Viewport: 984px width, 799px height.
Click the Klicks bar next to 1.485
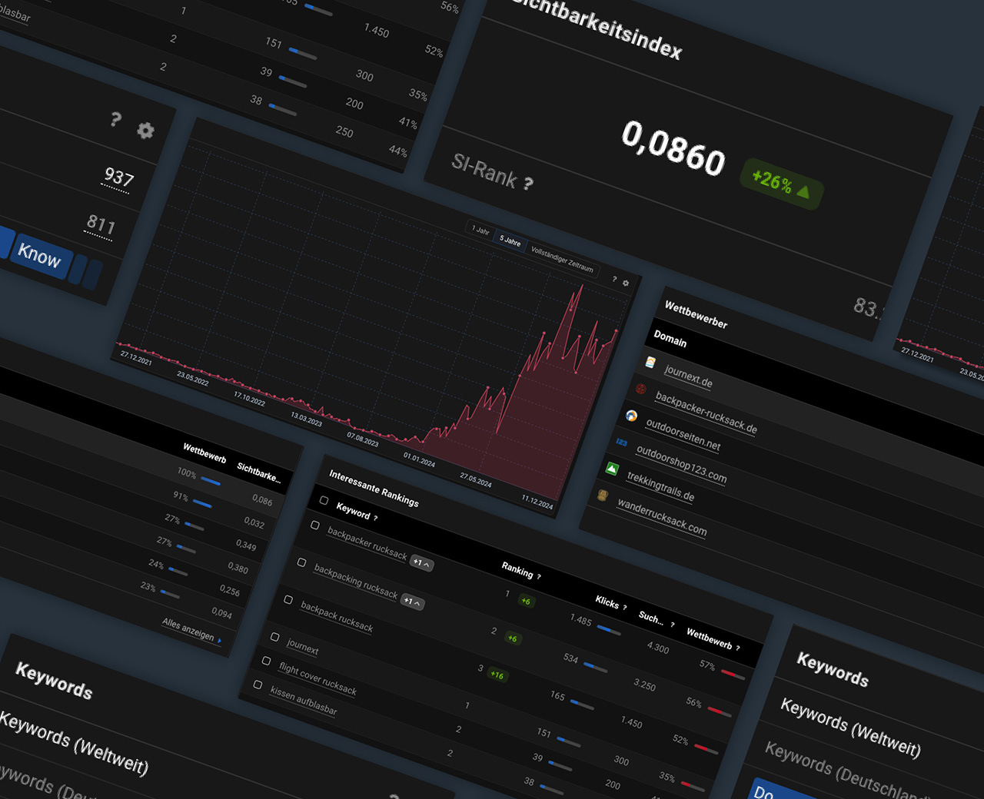point(609,631)
